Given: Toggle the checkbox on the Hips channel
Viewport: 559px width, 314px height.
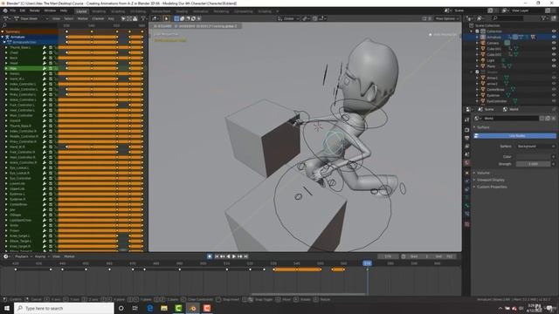Looking at the screenshot, I should click(51, 68).
